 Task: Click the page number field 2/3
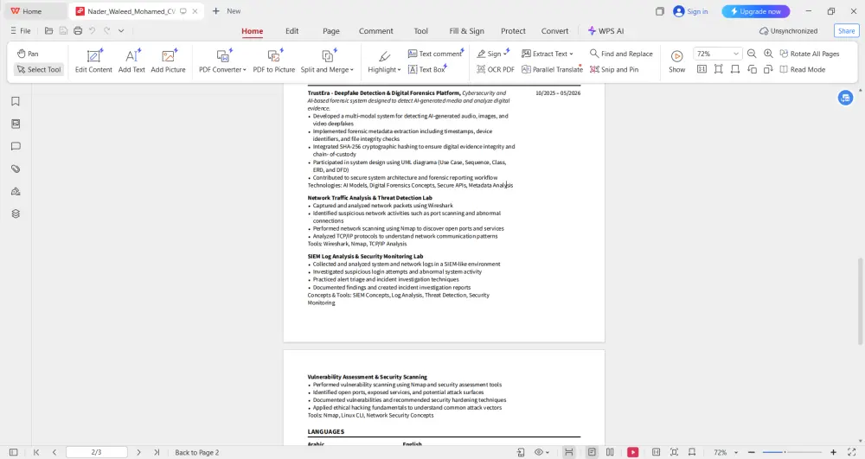(x=97, y=452)
